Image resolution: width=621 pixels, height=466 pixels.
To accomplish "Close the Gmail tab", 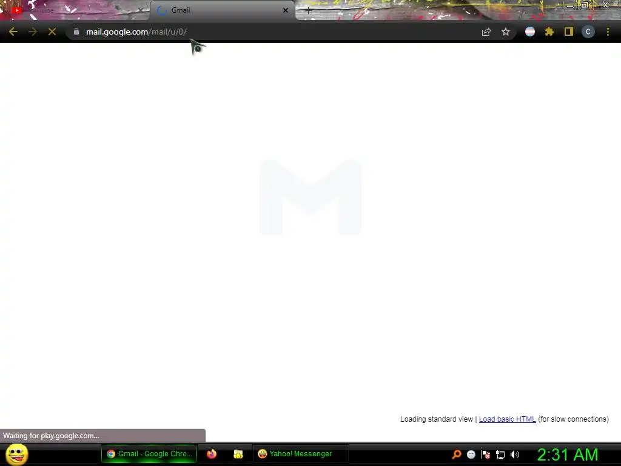I will coord(286,10).
